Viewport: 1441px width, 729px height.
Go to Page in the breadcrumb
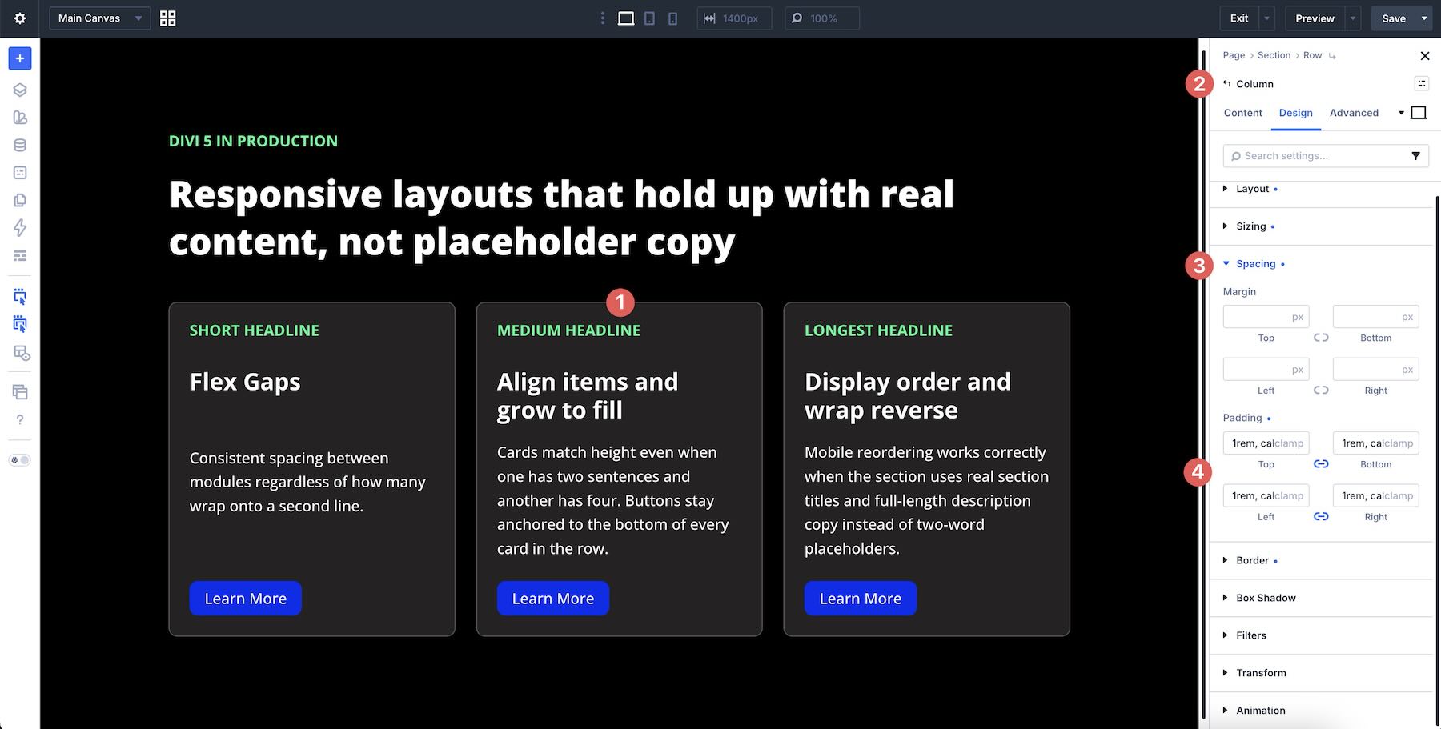(1234, 55)
